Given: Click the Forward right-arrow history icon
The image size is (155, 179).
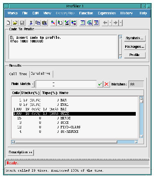Looking at the screenshot, I should click(x=115, y=23).
